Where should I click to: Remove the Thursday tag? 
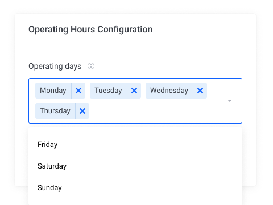(x=82, y=111)
